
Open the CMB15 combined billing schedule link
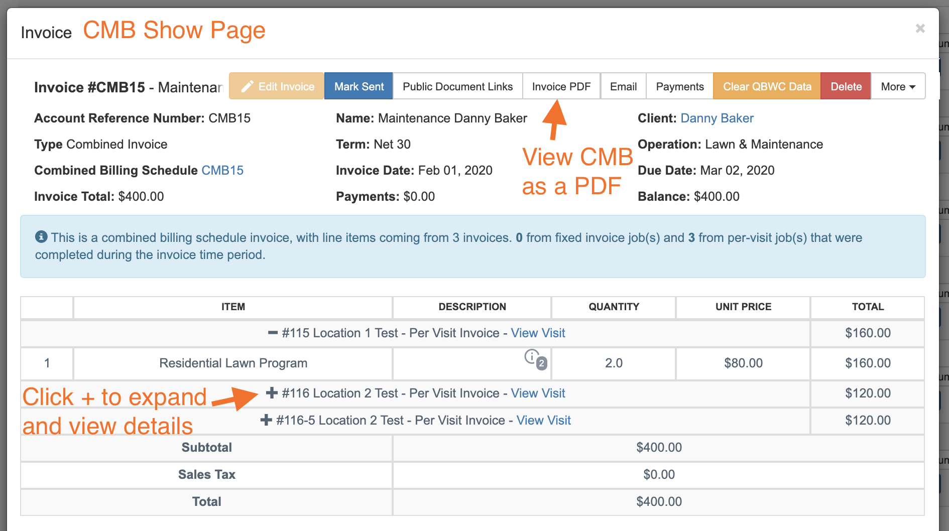pos(222,171)
